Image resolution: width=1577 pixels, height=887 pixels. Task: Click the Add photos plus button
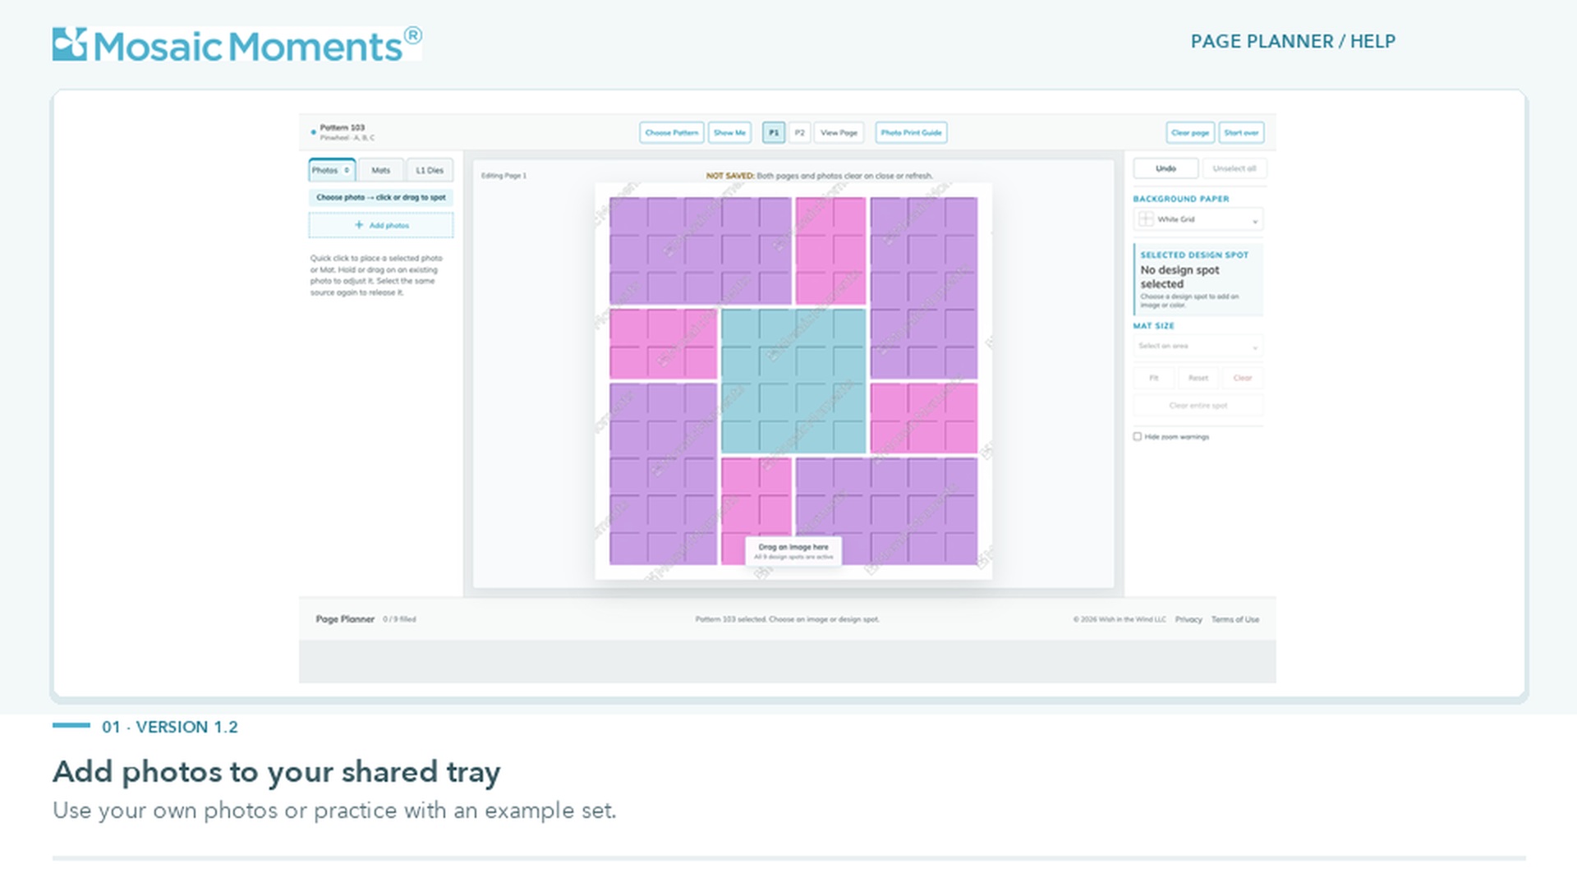(x=381, y=225)
